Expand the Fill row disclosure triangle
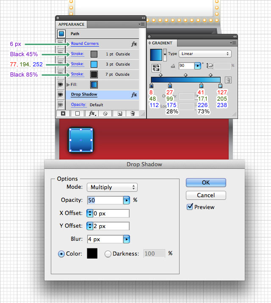The height and width of the screenshot is (303, 271). pos(68,85)
